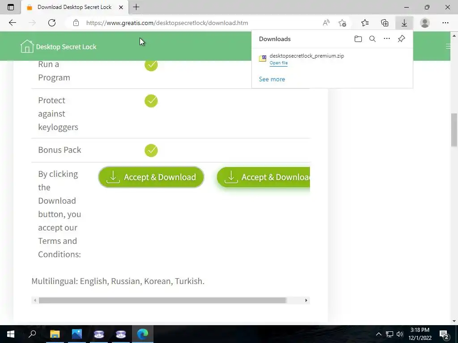Open the Windows Start menu
The height and width of the screenshot is (343, 458).
tap(11, 334)
